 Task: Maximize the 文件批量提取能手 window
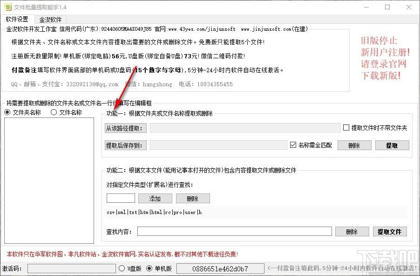point(387,7)
